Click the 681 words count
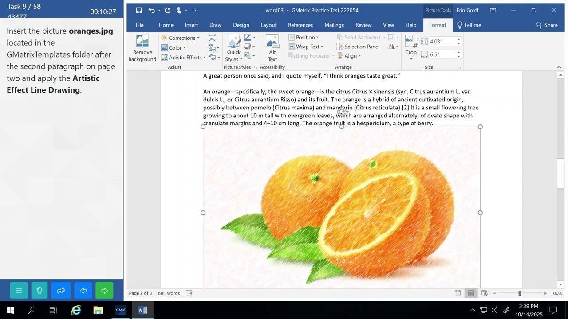 coord(169,293)
